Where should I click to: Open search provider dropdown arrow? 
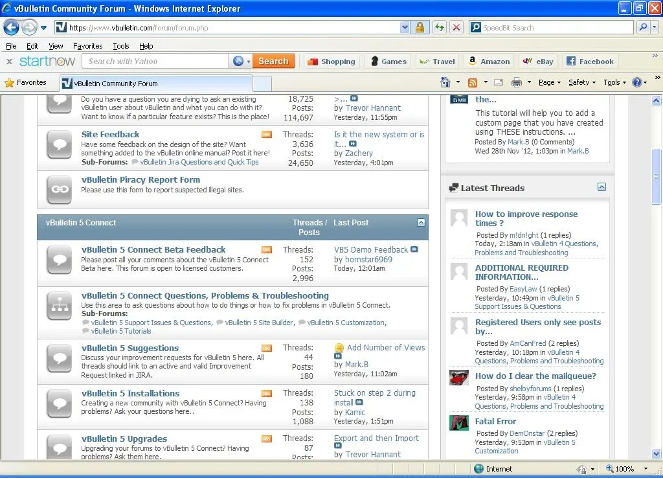(654, 27)
